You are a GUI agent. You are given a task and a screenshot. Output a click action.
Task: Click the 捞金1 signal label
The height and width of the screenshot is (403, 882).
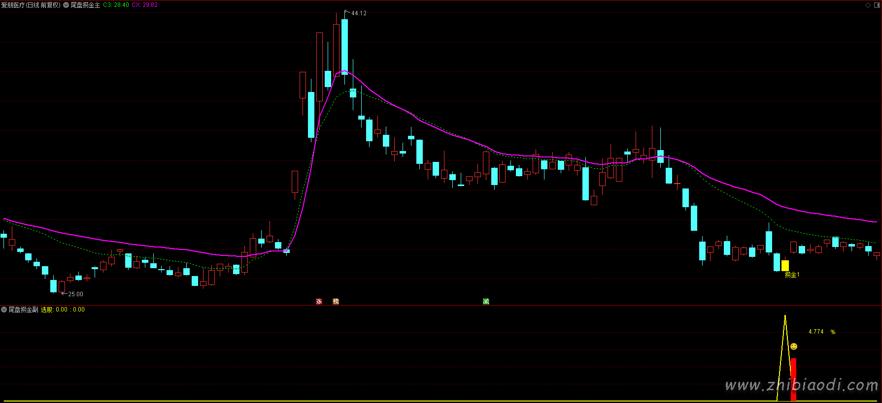(792, 275)
